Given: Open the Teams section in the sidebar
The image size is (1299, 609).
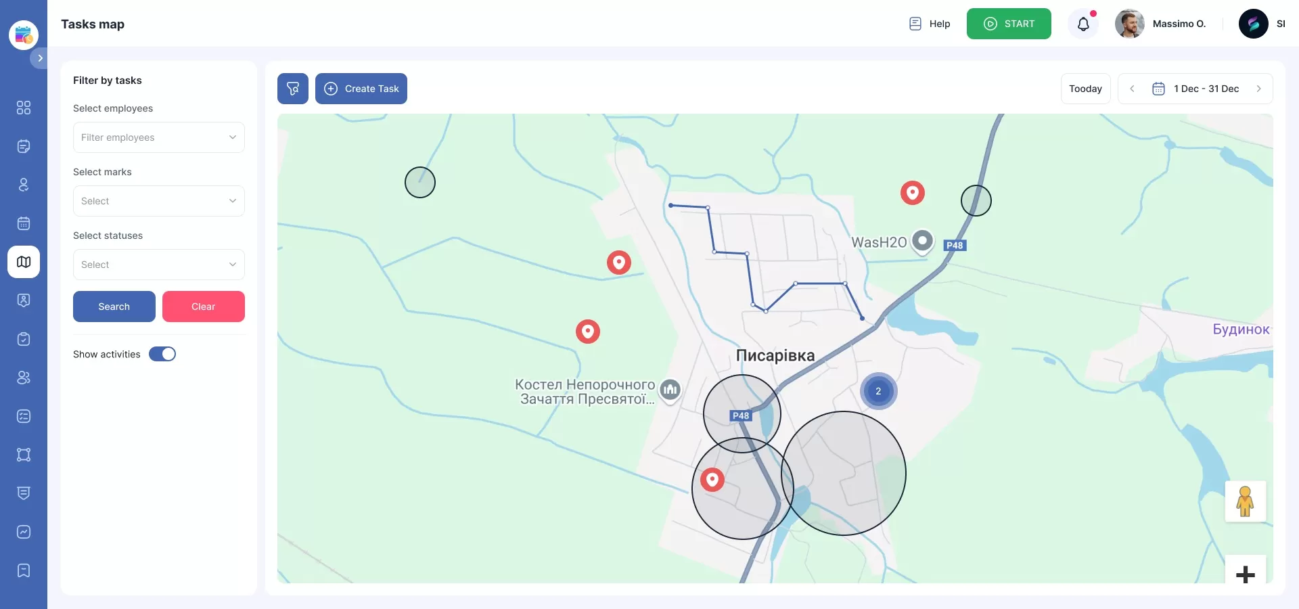Looking at the screenshot, I should pos(24,378).
